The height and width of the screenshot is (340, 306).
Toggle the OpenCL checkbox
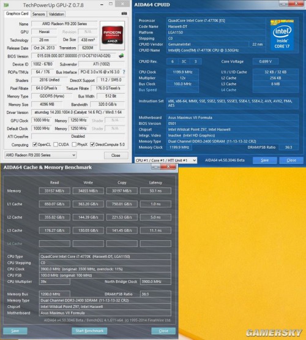(x=35, y=145)
